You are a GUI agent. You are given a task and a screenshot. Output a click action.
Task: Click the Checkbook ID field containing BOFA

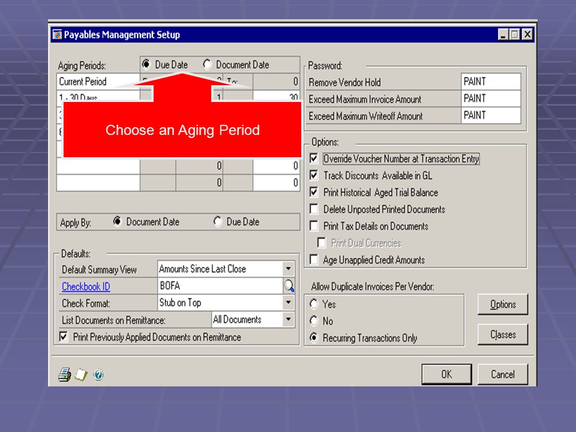click(220, 286)
